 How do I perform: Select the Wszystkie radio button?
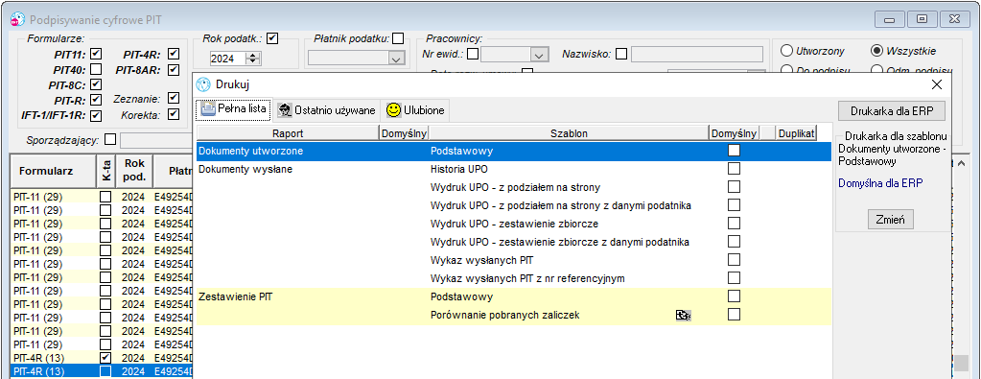point(877,51)
